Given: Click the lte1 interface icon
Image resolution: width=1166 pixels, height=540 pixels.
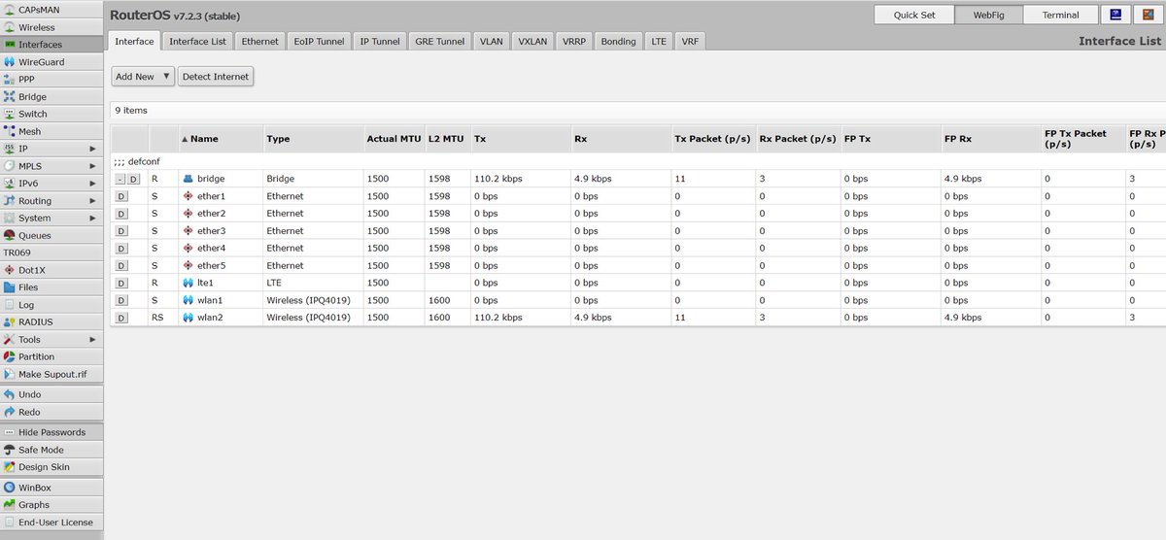Looking at the screenshot, I should point(188,283).
